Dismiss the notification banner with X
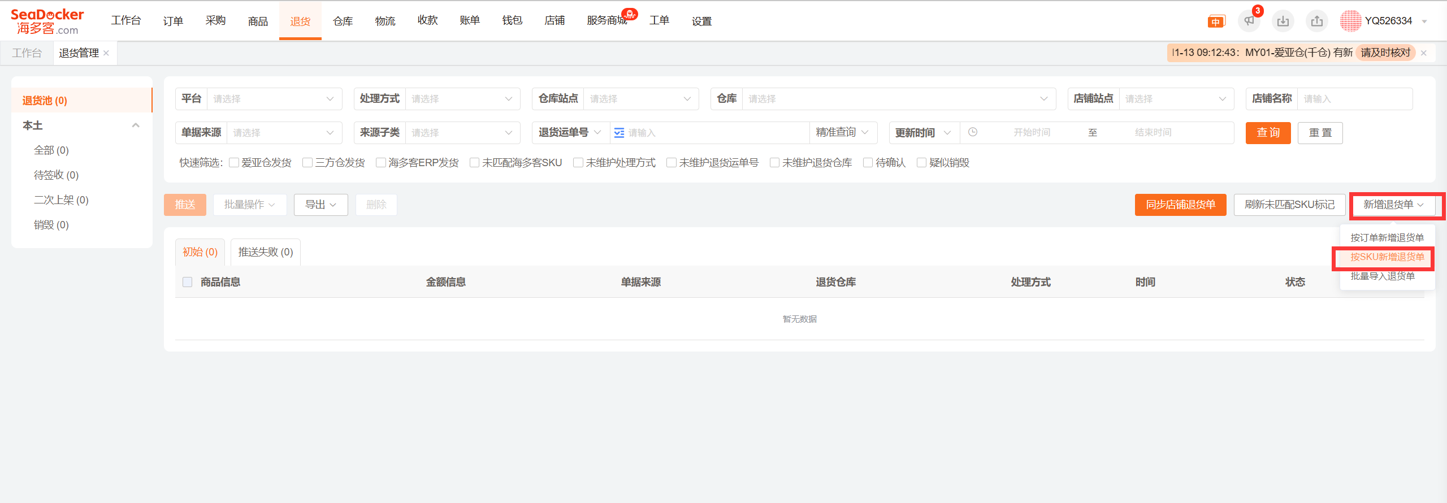This screenshot has width=1447, height=503. (1424, 53)
